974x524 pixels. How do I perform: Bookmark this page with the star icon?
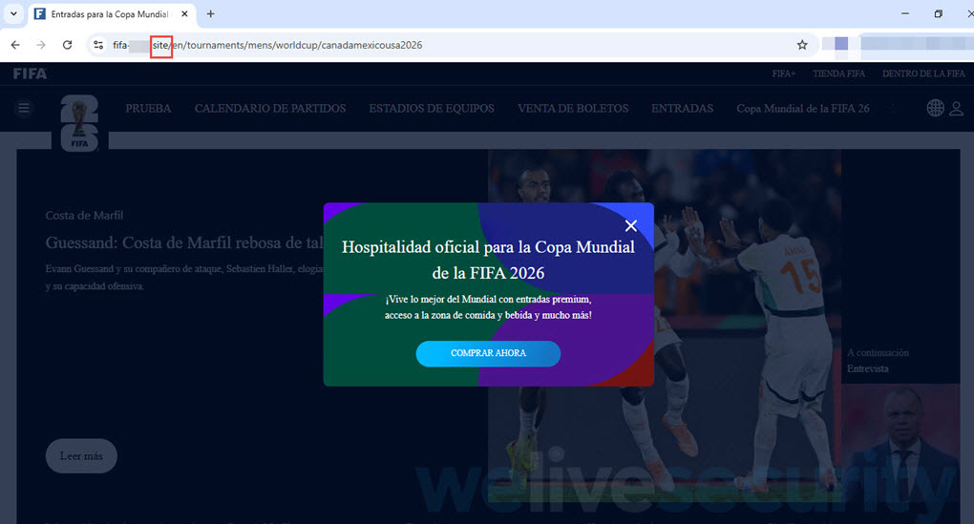[x=802, y=45]
